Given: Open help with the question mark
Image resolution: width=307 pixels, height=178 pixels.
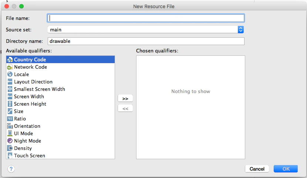Looking at the screenshot, I should tap(11, 169).
